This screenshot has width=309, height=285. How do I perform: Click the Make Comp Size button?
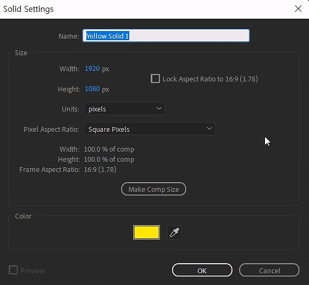pyautogui.click(x=154, y=189)
